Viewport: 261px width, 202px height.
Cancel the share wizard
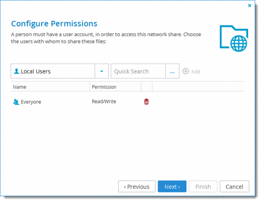click(x=234, y=186)
